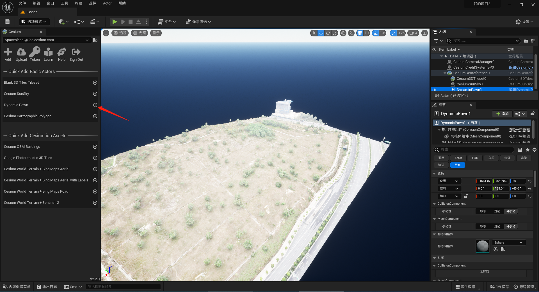Toggle visibility of DynamicPawn1 in outliner
This screenshot has height=292, width=539.
coord(434,90)
